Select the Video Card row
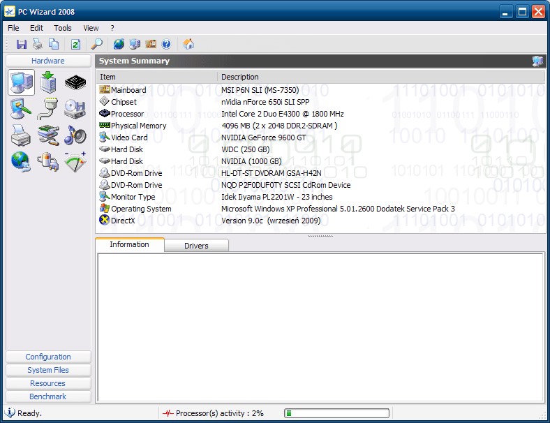Screen dimensions: 550x423 321,138
